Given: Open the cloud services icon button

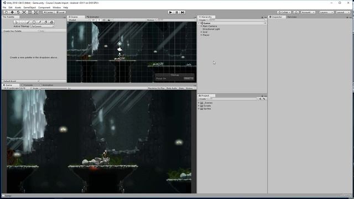Looking at the screenshot, I should click(296, 12).
